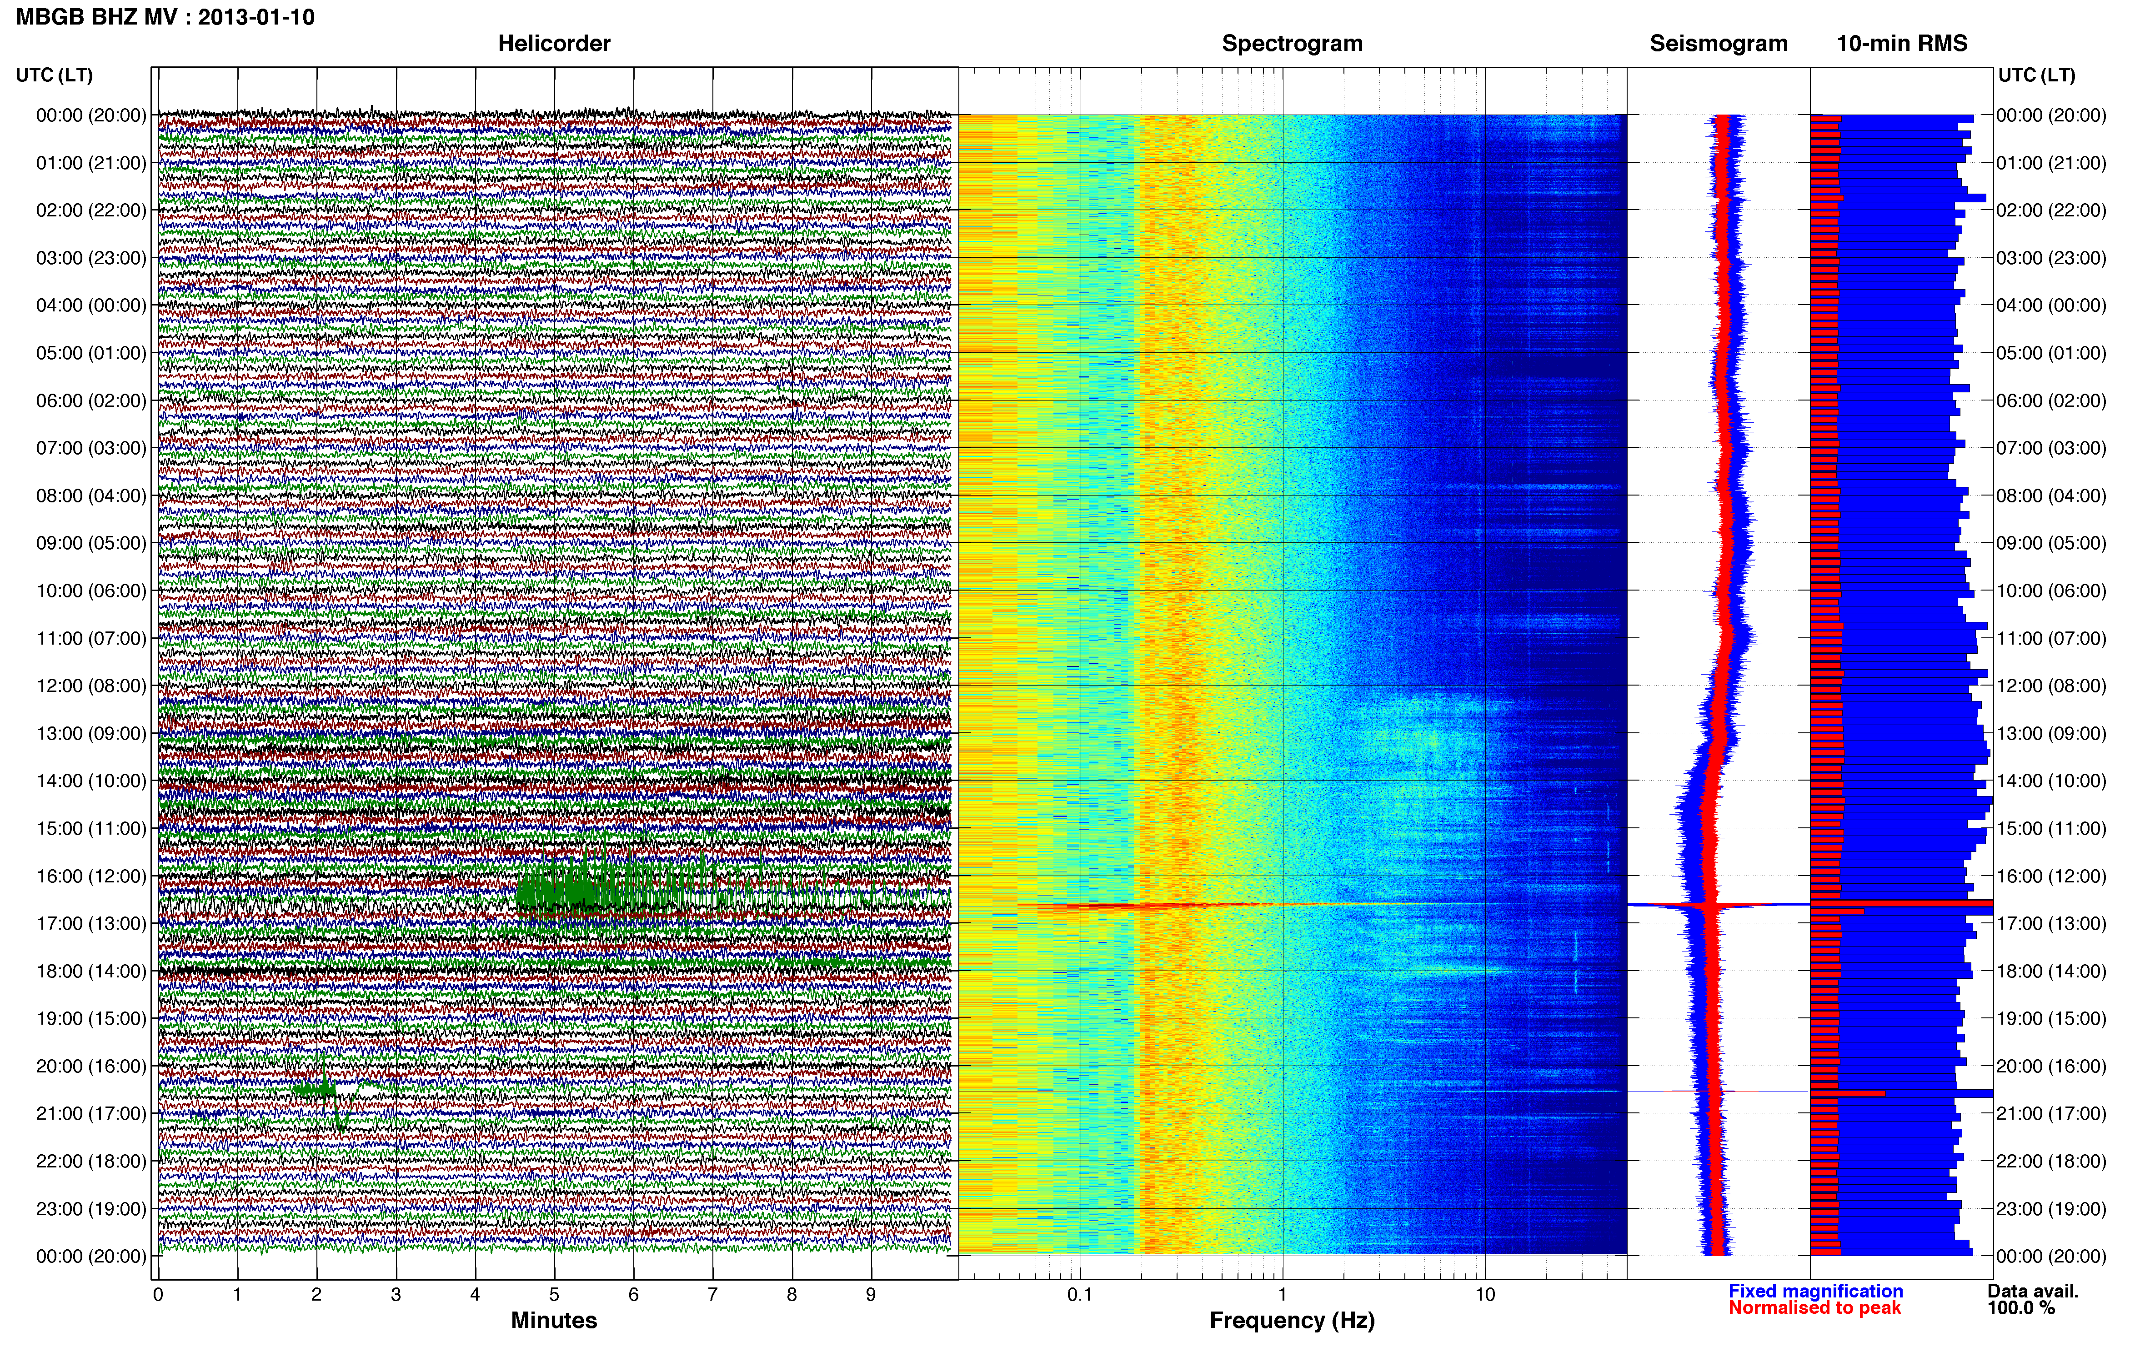The height and width of the screenshot is (1347, 2155).
Task: Select the Spectrogram panel heading
Action: tap(1292, 44)
